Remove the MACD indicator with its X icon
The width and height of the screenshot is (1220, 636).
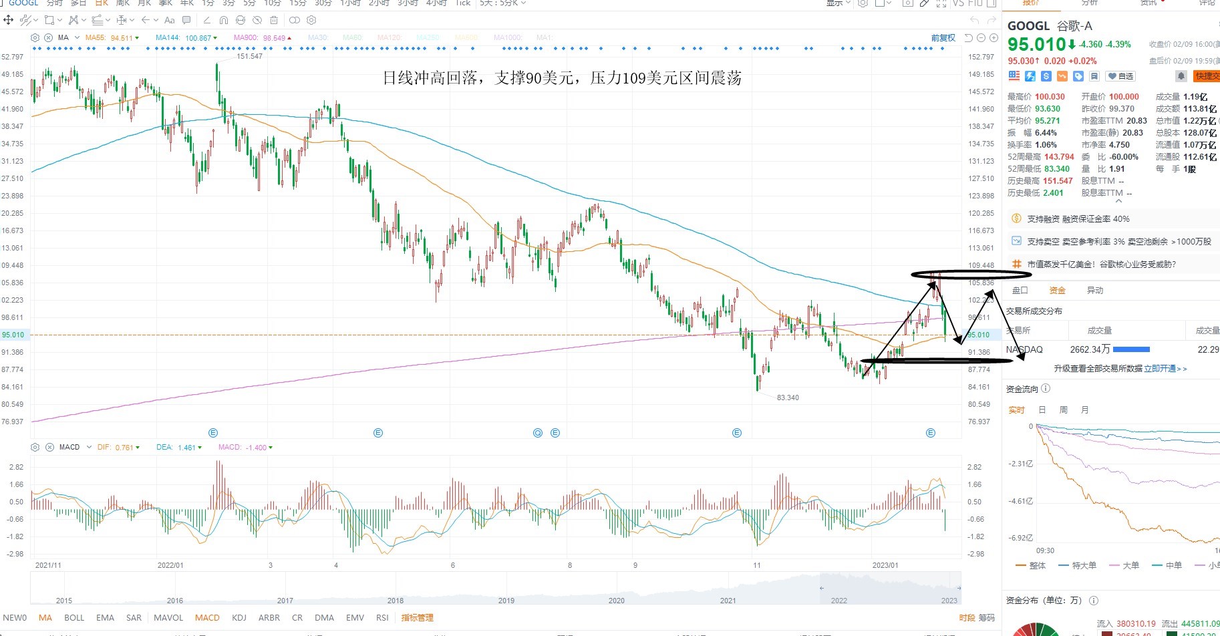coord(49,447)
